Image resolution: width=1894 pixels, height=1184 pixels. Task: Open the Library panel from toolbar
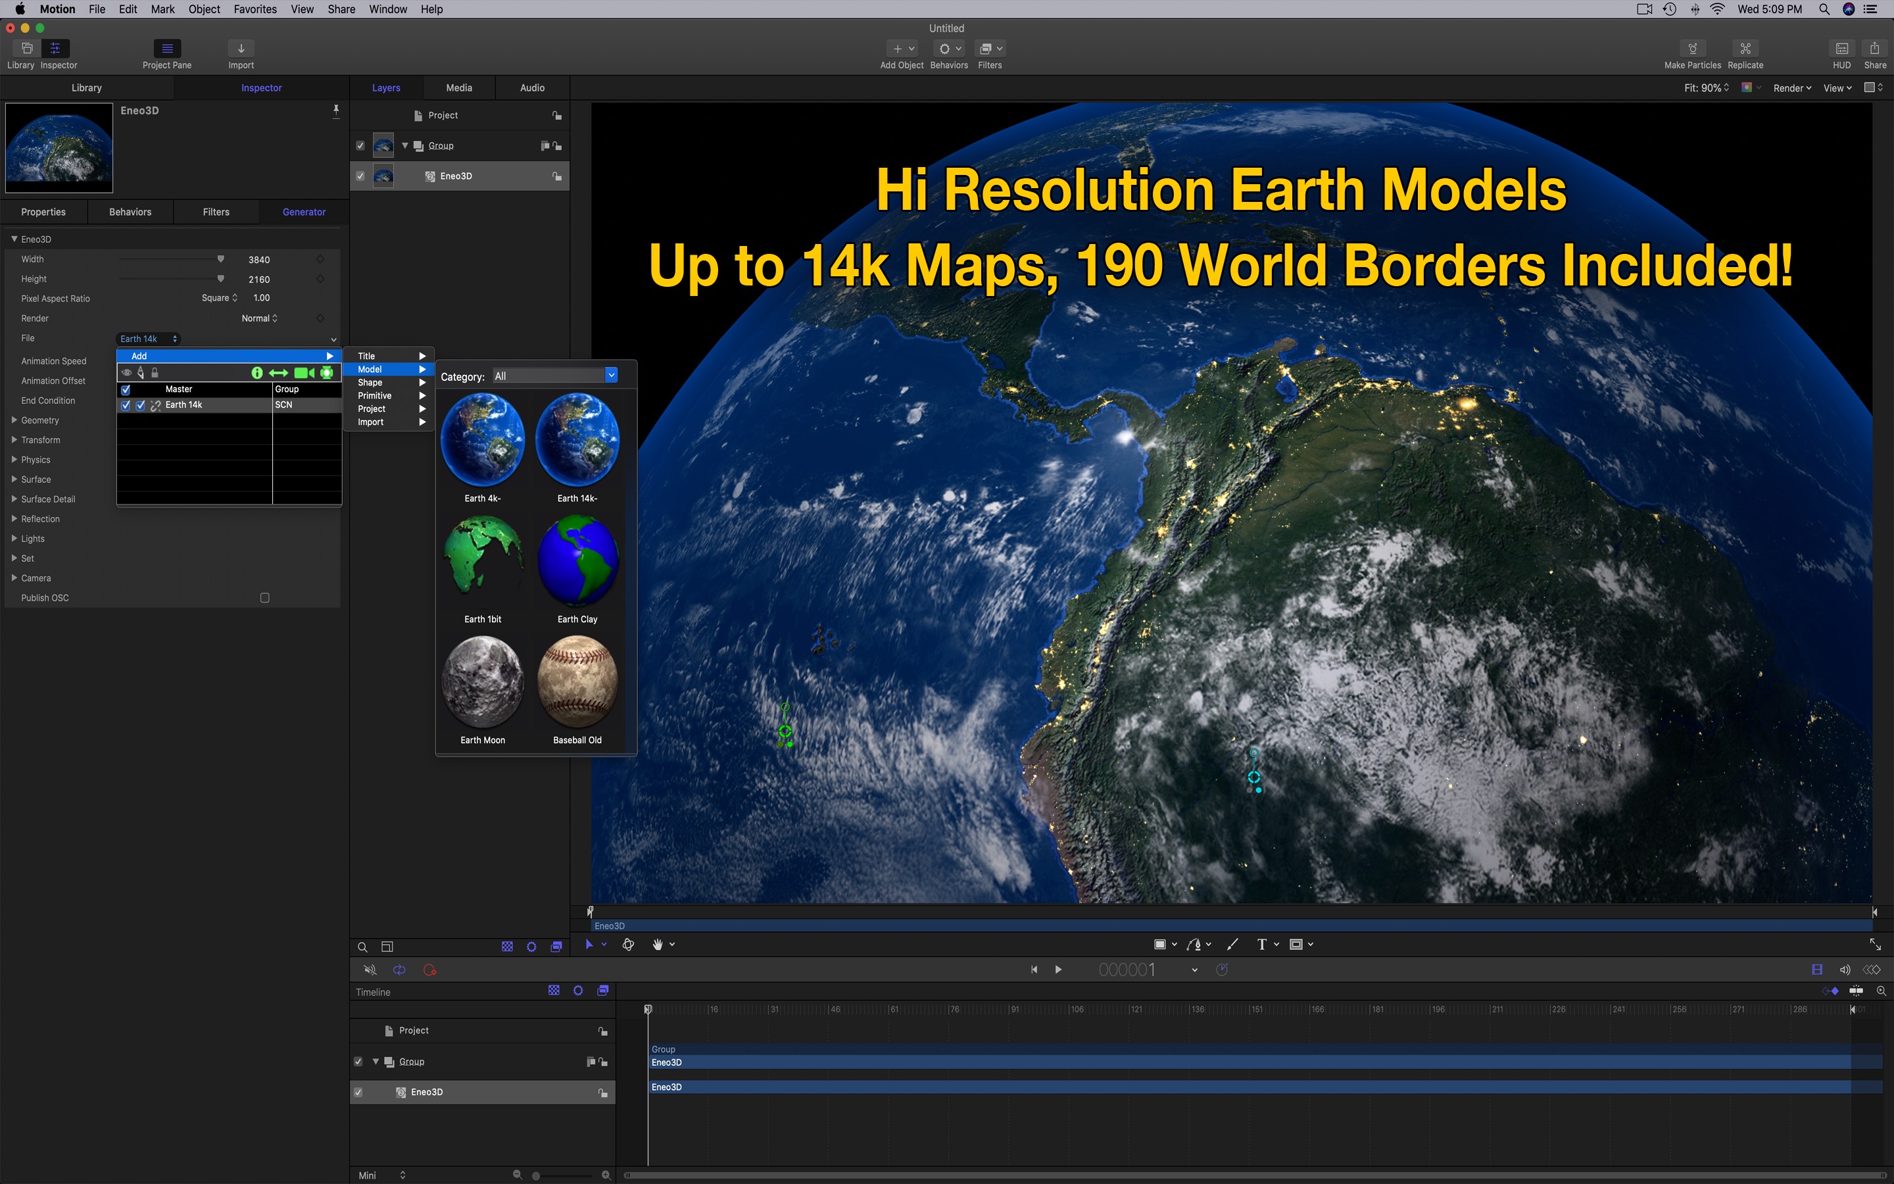click(26, 49)
